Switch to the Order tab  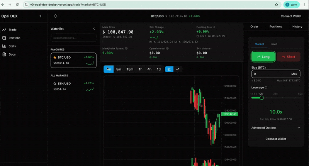254,27
